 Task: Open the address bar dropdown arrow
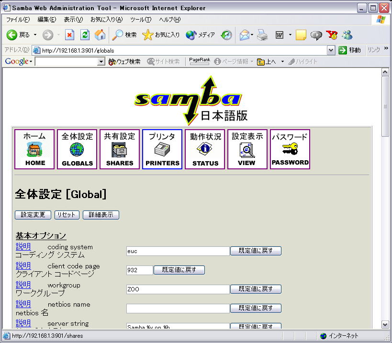pyautogui.click(x=331, y=50)
